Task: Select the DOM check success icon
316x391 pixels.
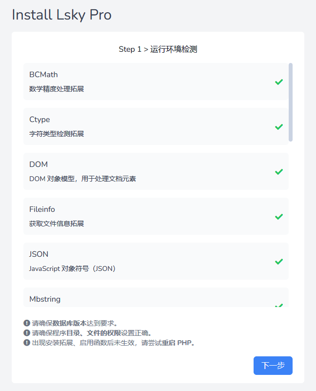Action: coord(278,171)
